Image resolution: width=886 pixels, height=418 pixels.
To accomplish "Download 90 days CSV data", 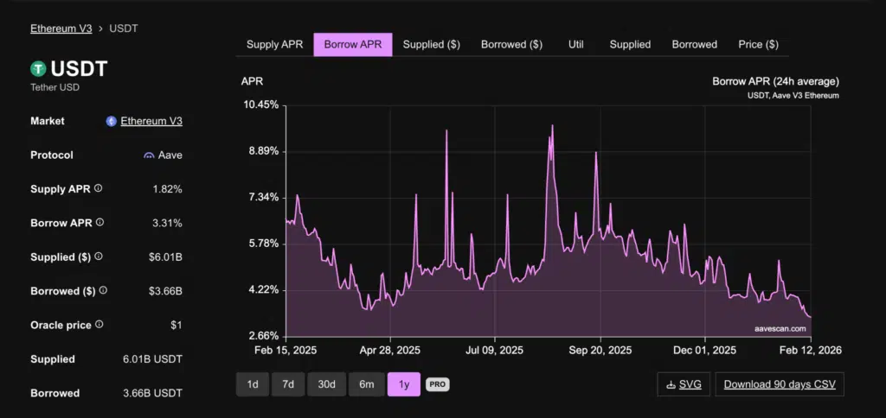I will (779, 384).
